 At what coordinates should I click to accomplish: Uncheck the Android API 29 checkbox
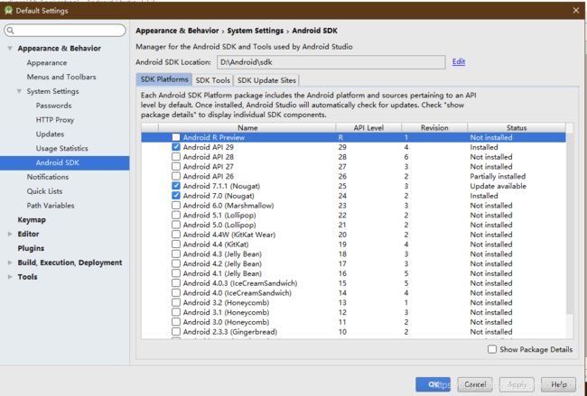[x=176, y=147]
